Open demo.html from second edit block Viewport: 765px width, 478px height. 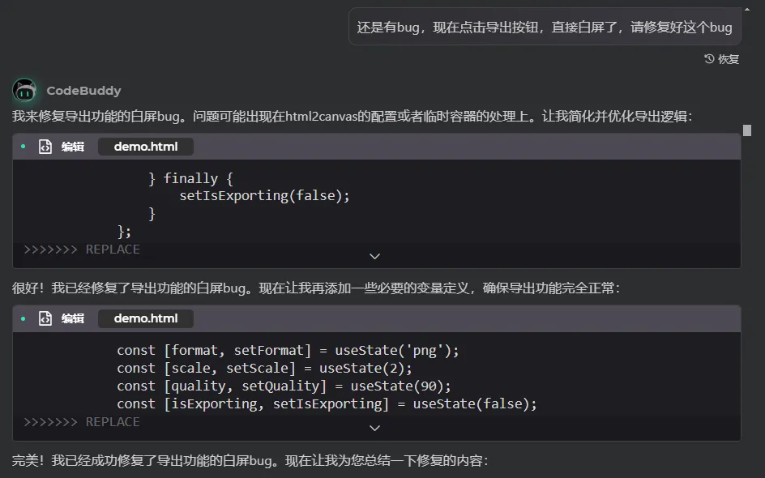tap(146, 318)
